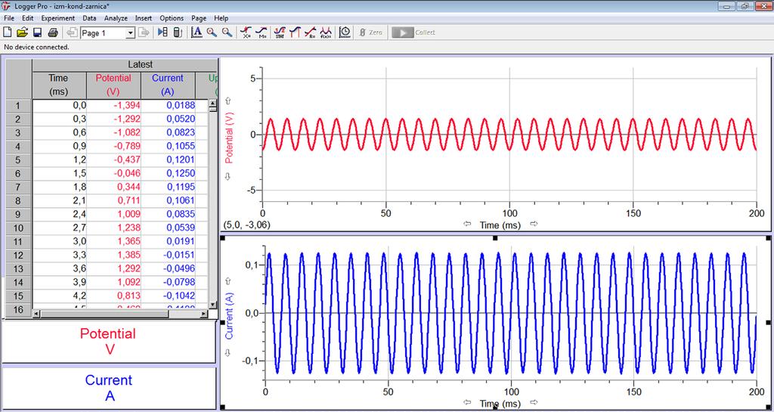Select the Current (A) column header
The width and height of the screenshot is (774, 412).
168,85
